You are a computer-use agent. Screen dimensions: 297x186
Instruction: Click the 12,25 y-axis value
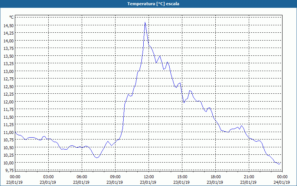coord(9,94)
